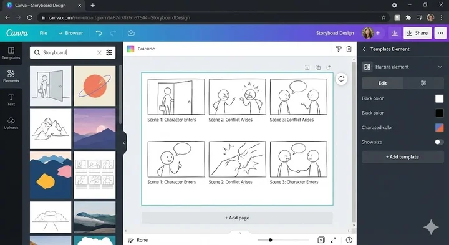Toggle the Show size switch
The width and height of the screenshot is (449, 245).
(x=439, y=142)
